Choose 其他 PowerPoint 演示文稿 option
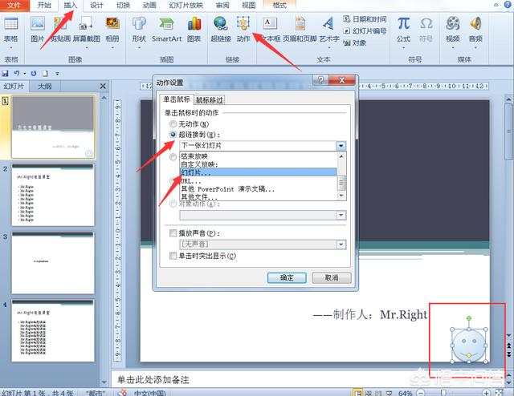Image resolution: width=514 pixels, height=396 pixels. pos(259,189)
